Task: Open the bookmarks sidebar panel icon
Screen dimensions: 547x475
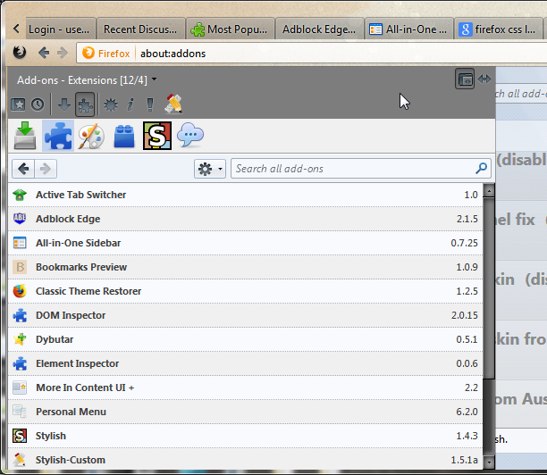Action: (18, 104)
